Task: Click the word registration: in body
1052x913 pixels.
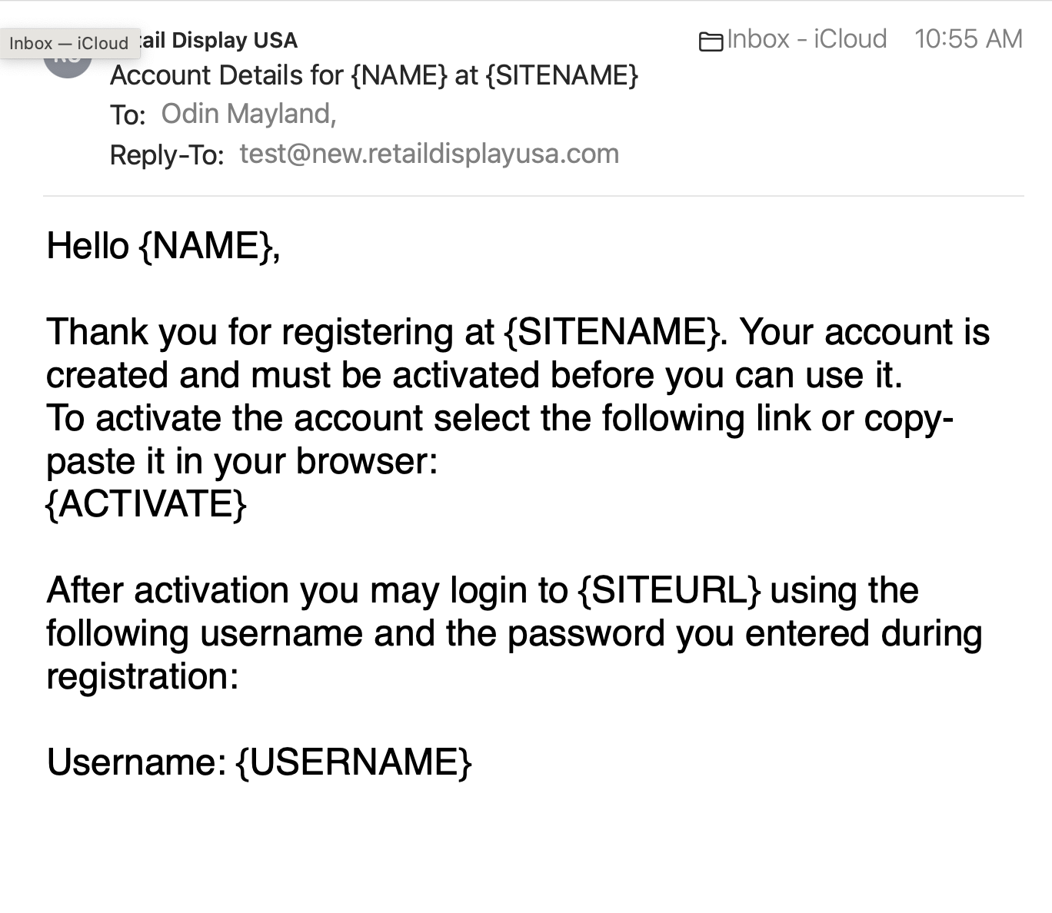Action: [x=142, y=676]
